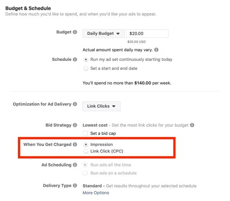Click the info icon beside Ad Scheduling
The image size is (230, 201).
pyautogui.click(x=75, y=165)
